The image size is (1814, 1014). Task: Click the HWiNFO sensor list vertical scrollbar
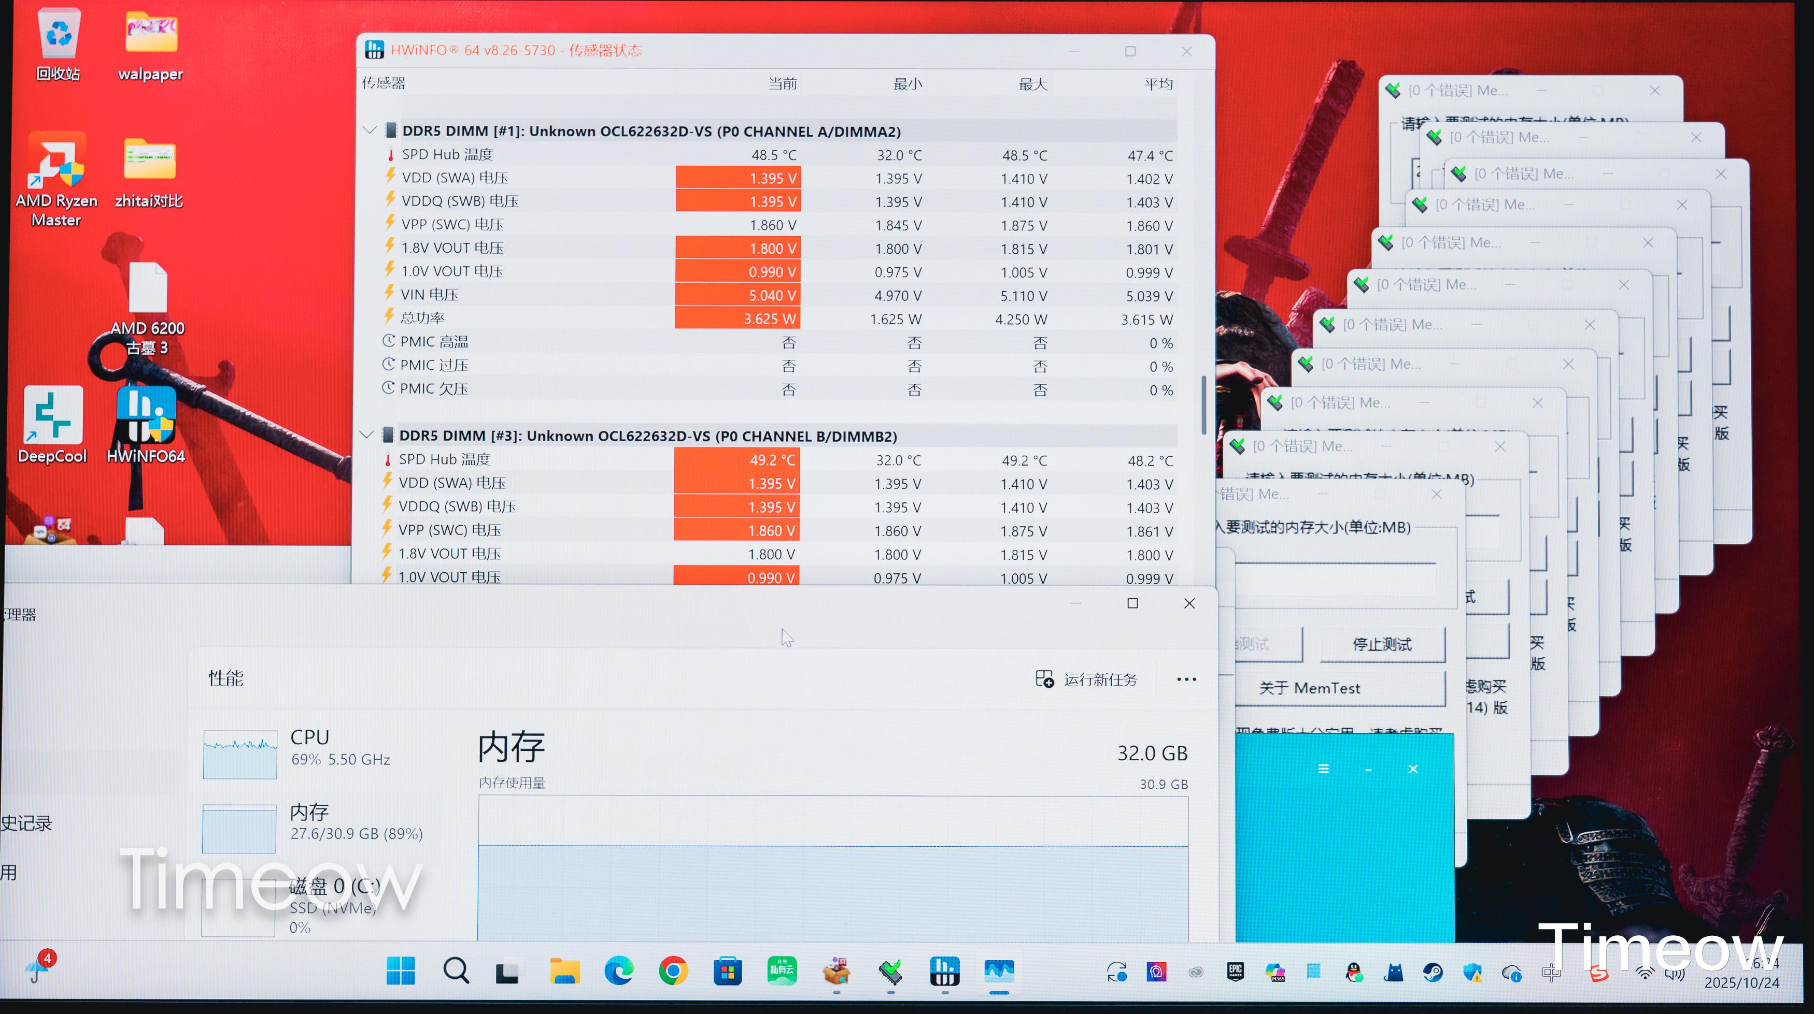point(1203,404)
